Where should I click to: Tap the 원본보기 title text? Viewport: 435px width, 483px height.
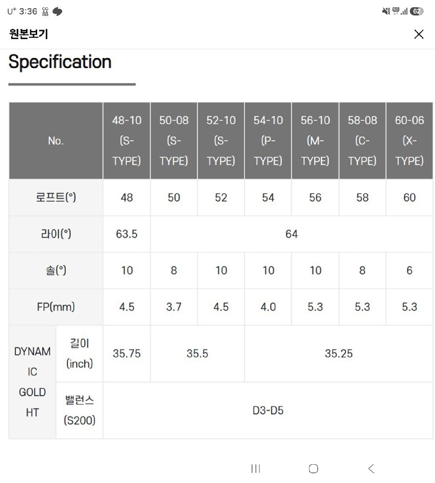pyautogui.click(x=28, y=34)
